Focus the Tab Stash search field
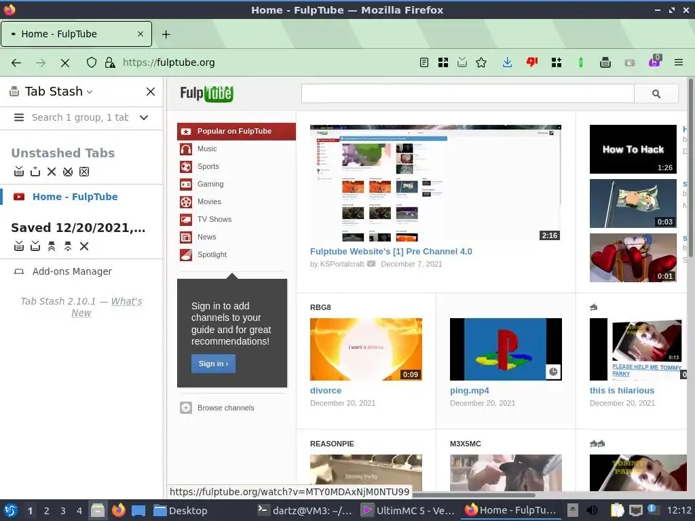 pyautogui.click(x=80, y=117)
